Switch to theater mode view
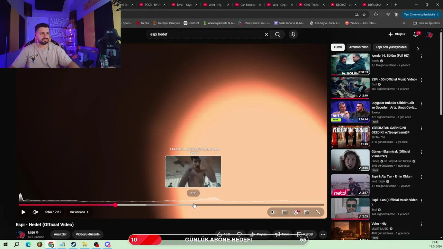The height and width of the screenshot is (249, 443). tap(307, 212)
